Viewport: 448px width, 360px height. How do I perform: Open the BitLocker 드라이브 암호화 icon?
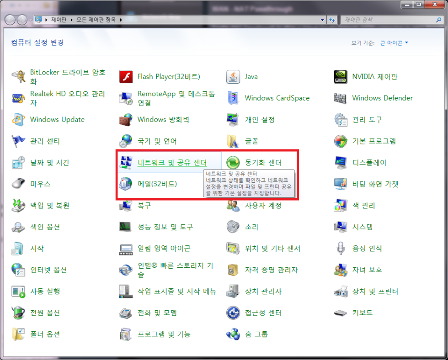pos(19,77)
